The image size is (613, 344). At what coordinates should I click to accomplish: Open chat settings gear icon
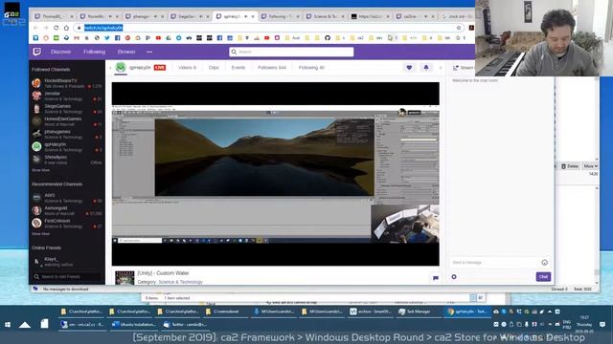[x=454, y=277]
